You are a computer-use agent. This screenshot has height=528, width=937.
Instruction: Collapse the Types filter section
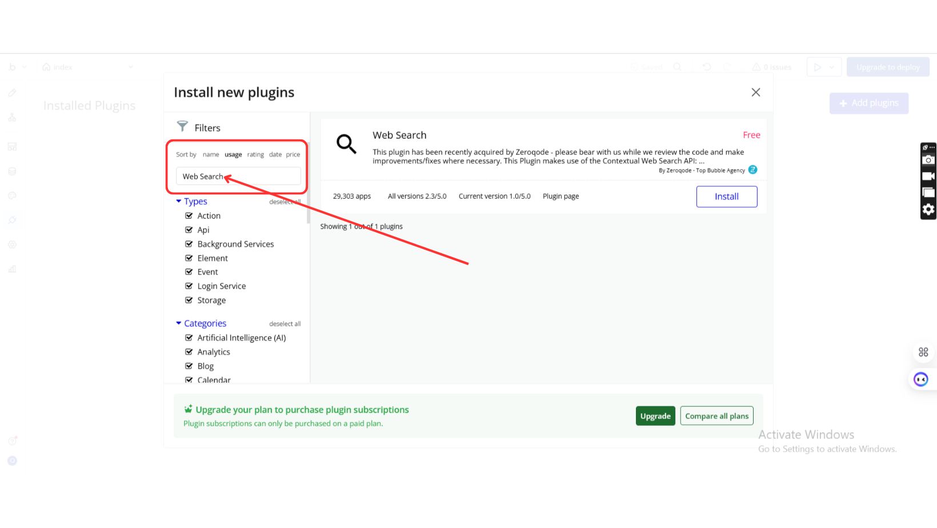coord(179,201)
